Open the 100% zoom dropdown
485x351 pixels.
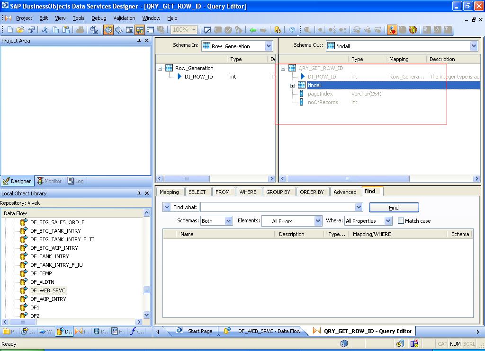click(194, 30)
